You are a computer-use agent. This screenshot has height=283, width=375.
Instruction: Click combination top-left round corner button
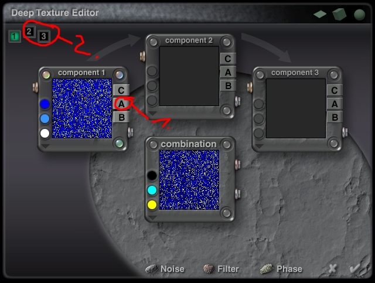click(x=154, y=144)
